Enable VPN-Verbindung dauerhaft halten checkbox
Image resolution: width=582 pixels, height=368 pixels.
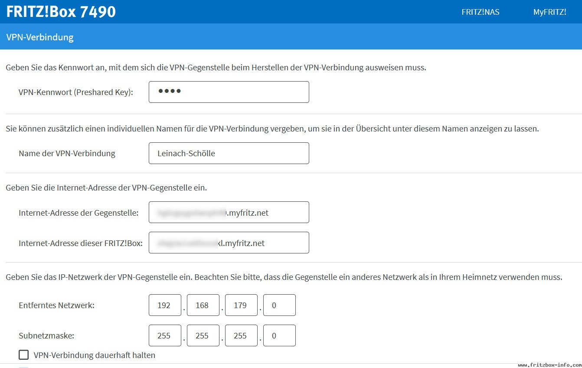(23, 355)
